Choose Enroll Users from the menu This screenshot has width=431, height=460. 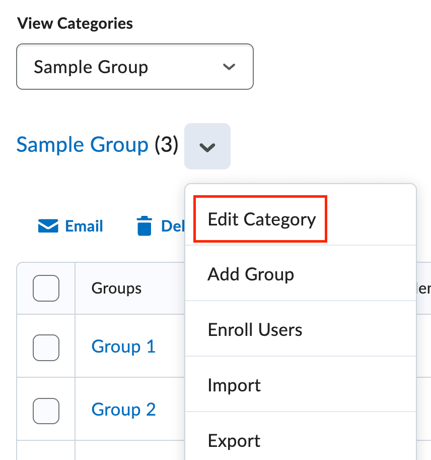point(254,329)
